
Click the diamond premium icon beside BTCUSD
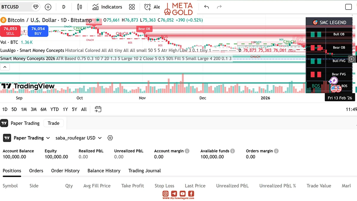point(36,7)
